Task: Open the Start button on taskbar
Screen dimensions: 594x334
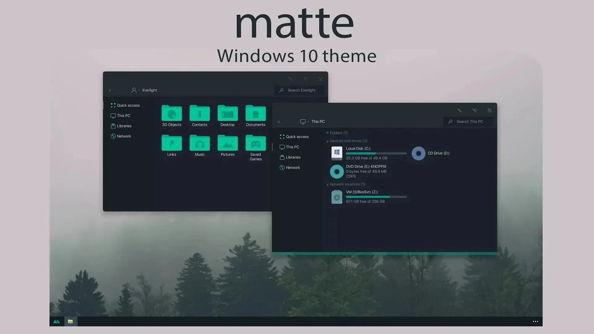Action: point(56,322)
